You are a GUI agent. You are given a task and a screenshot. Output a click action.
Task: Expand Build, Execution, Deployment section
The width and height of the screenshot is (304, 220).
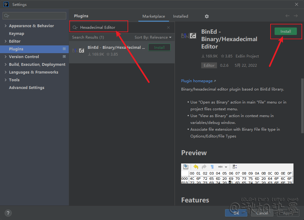6,65
